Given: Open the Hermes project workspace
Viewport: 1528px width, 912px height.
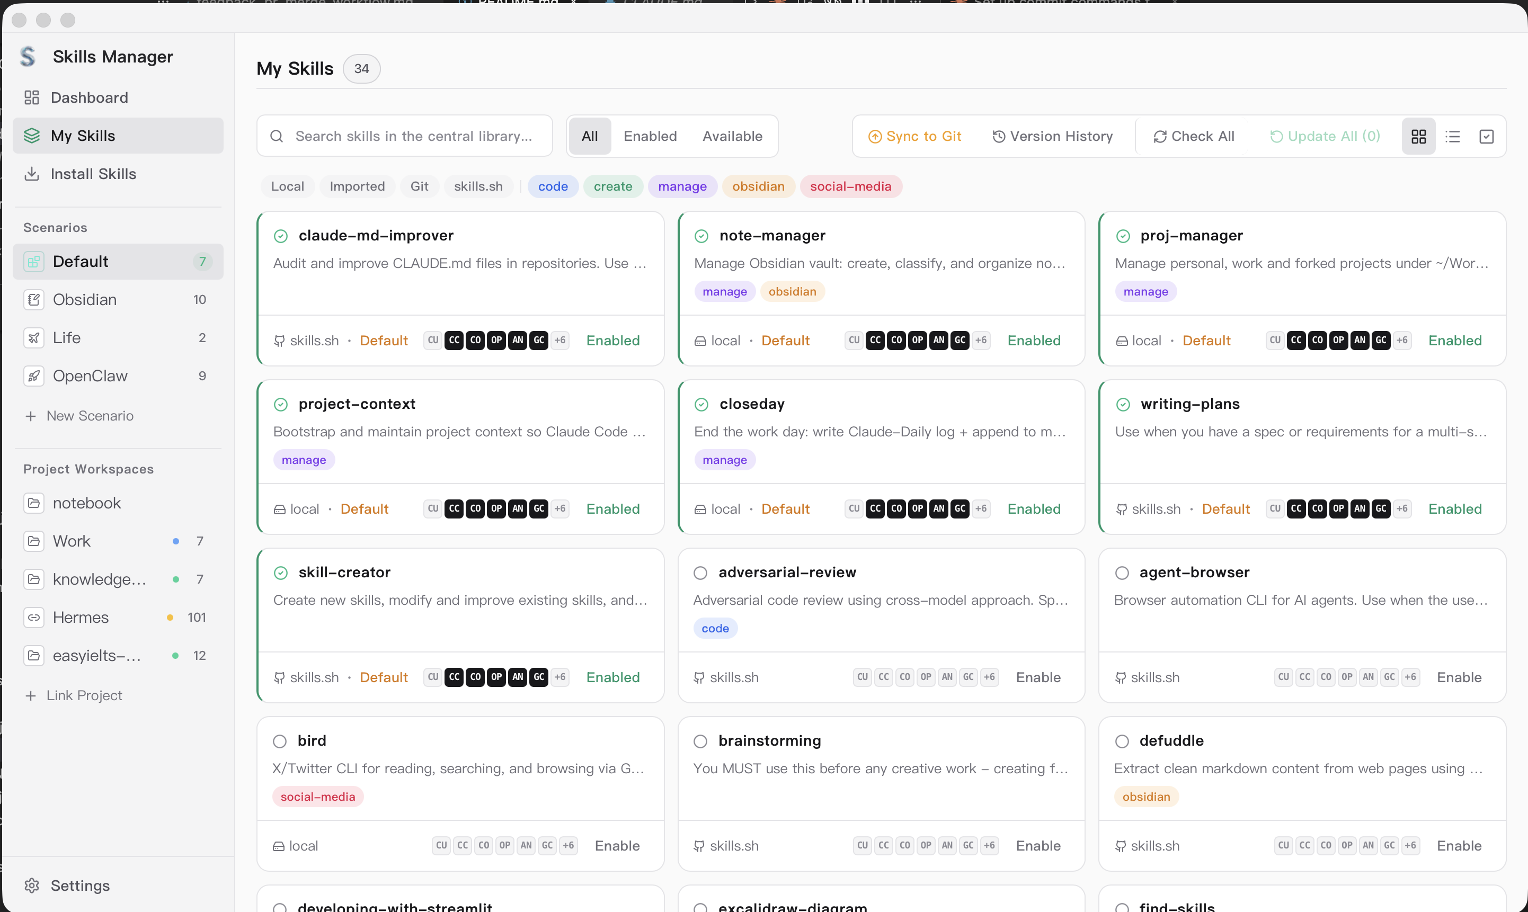Looking at the screenshot, I should click(x=81, y=617).
